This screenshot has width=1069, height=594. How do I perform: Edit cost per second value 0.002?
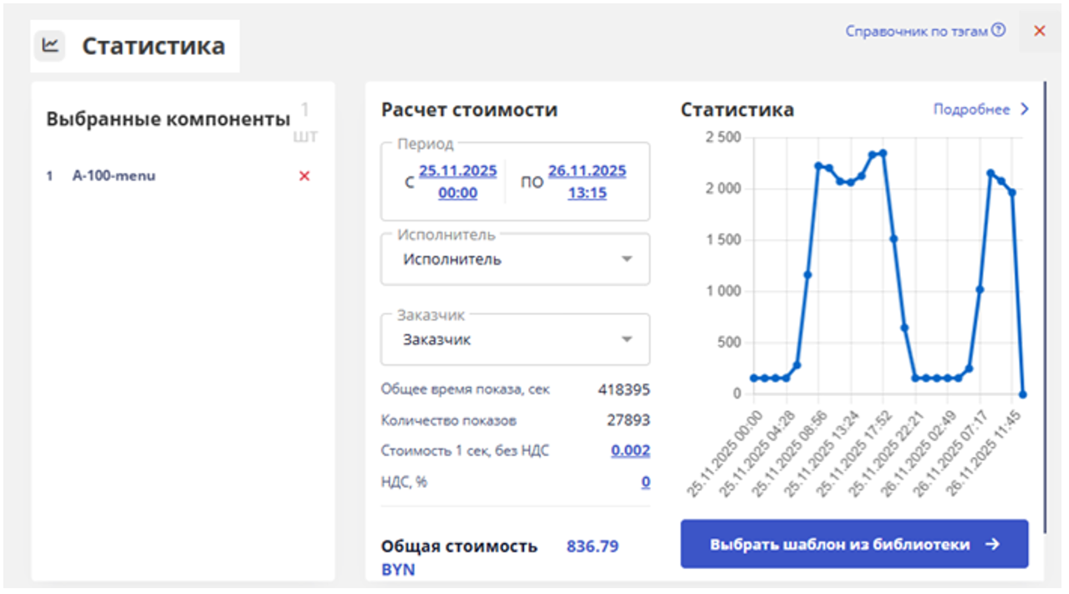coord(630,450)
